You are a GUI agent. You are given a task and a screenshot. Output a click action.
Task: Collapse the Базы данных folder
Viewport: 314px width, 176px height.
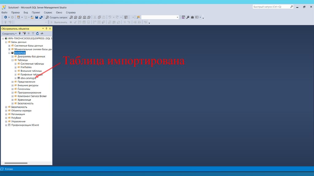pos(6,42)
